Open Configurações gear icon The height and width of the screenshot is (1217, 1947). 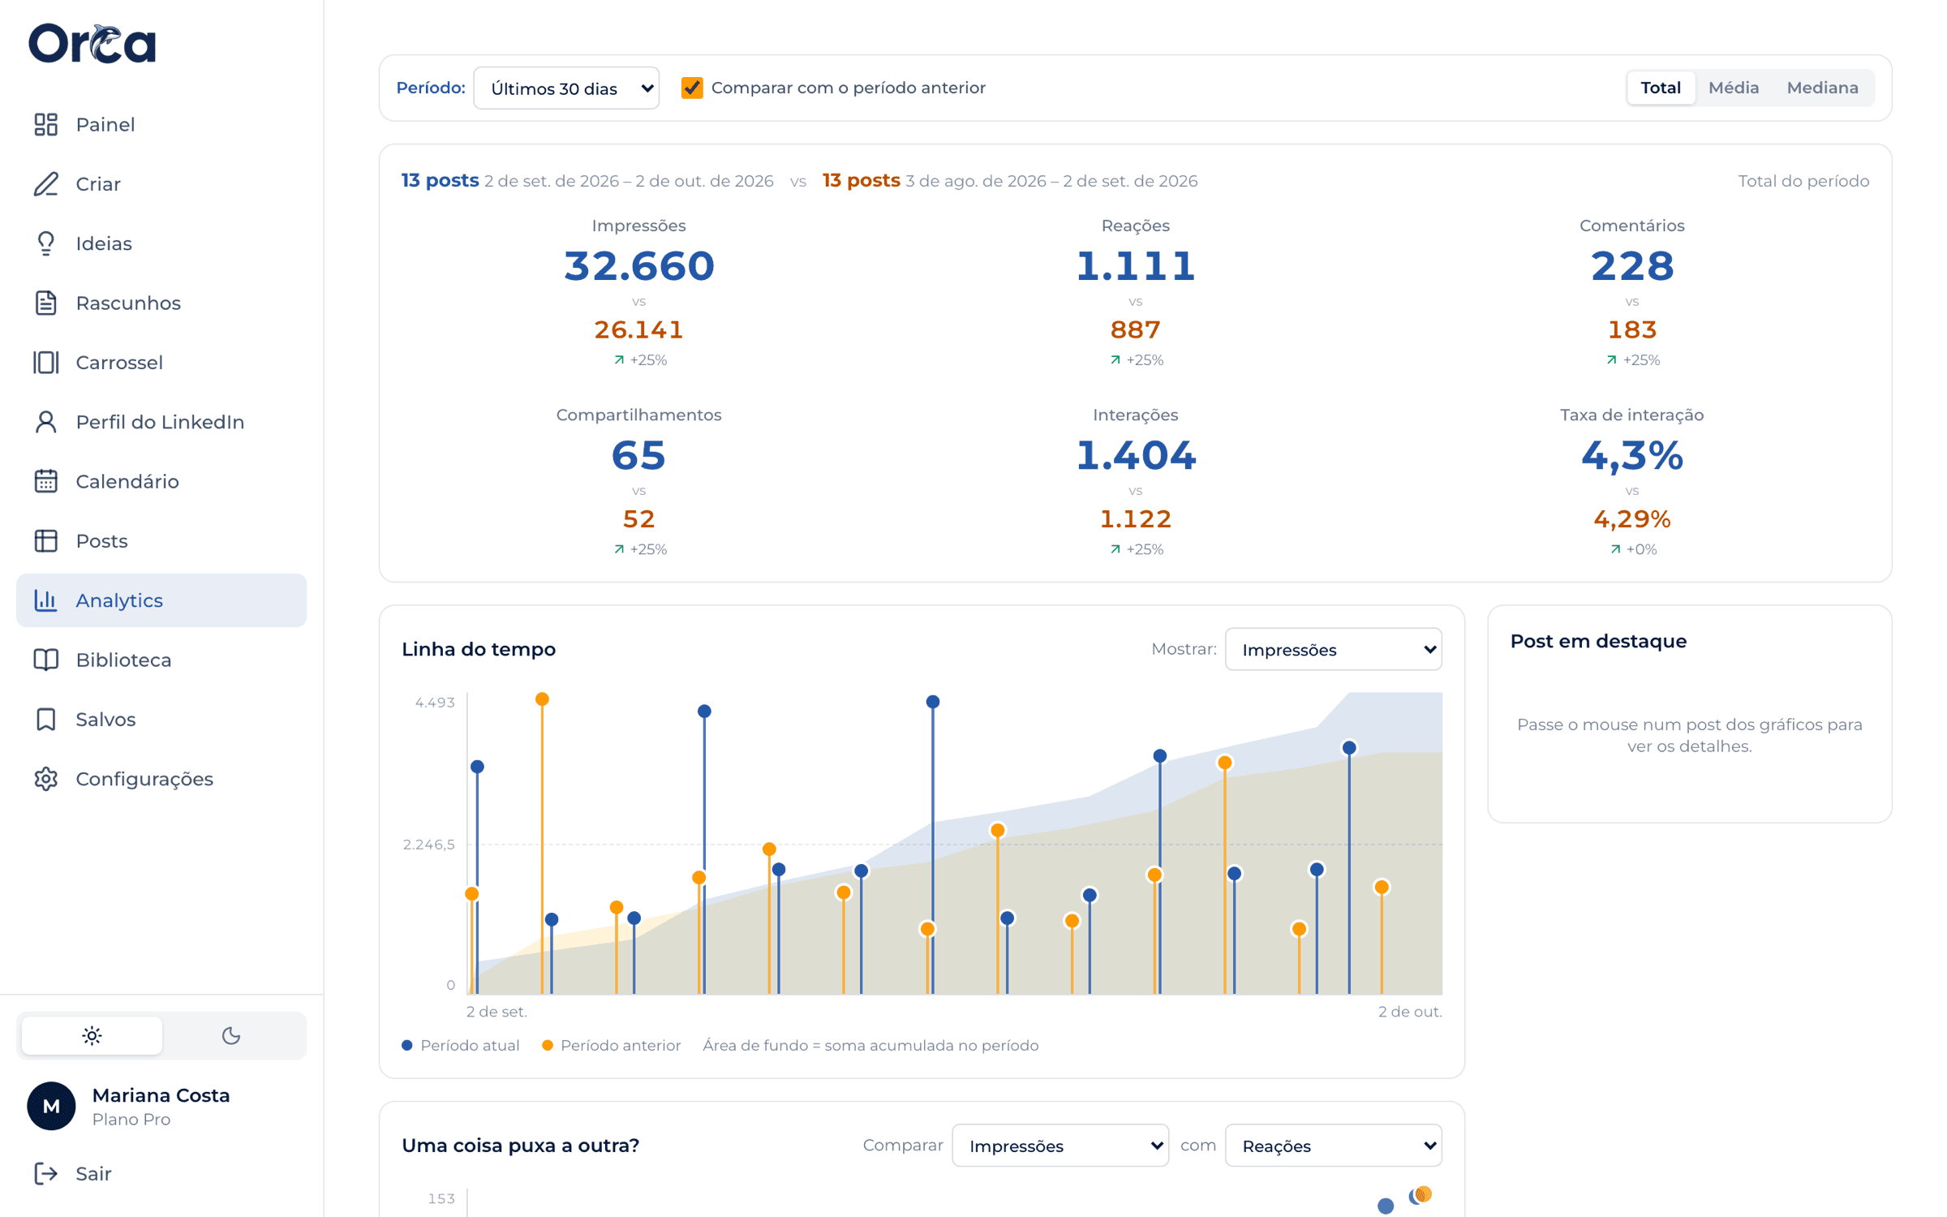pyautogui.click(x=46, y=779)
